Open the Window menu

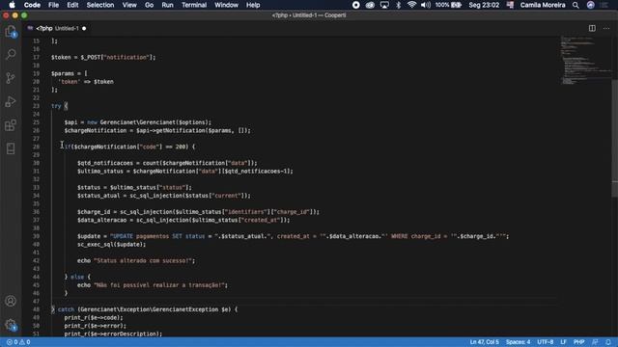point(226,5)
